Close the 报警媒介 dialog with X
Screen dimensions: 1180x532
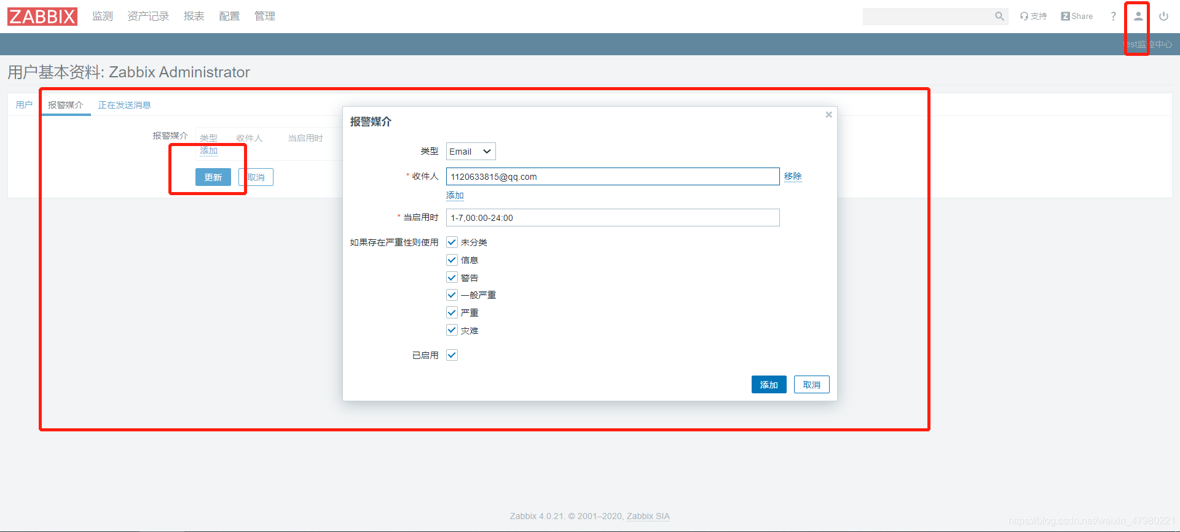(828, 115)
